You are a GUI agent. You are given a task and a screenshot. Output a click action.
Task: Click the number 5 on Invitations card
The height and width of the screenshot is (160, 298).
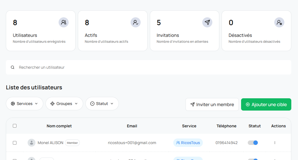coord(159,23)
